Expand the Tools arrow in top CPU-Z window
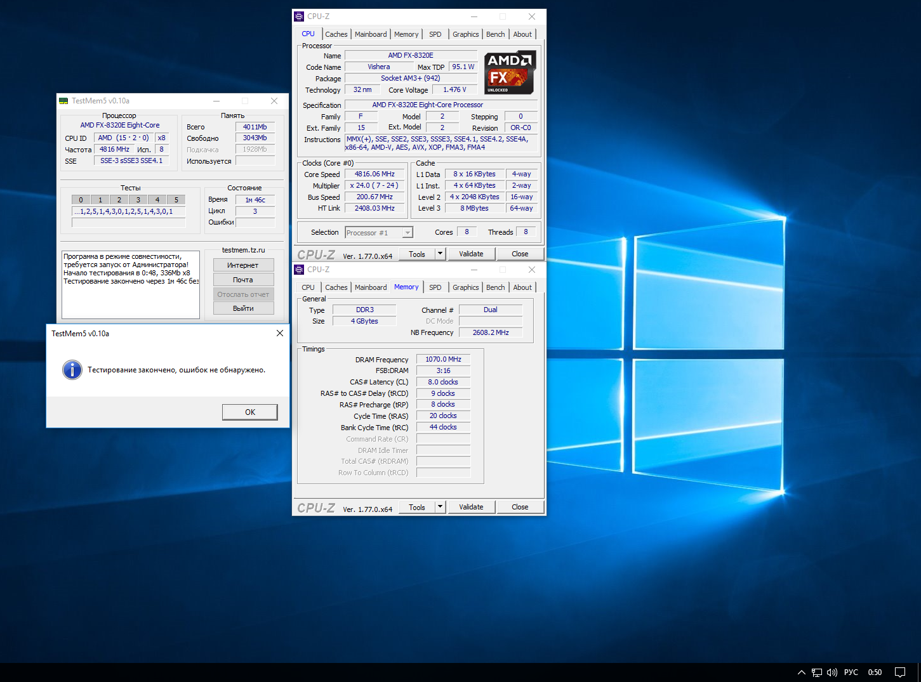Viewport: 921px width, 682px height. pyautogui.click(x=440, y=254)
